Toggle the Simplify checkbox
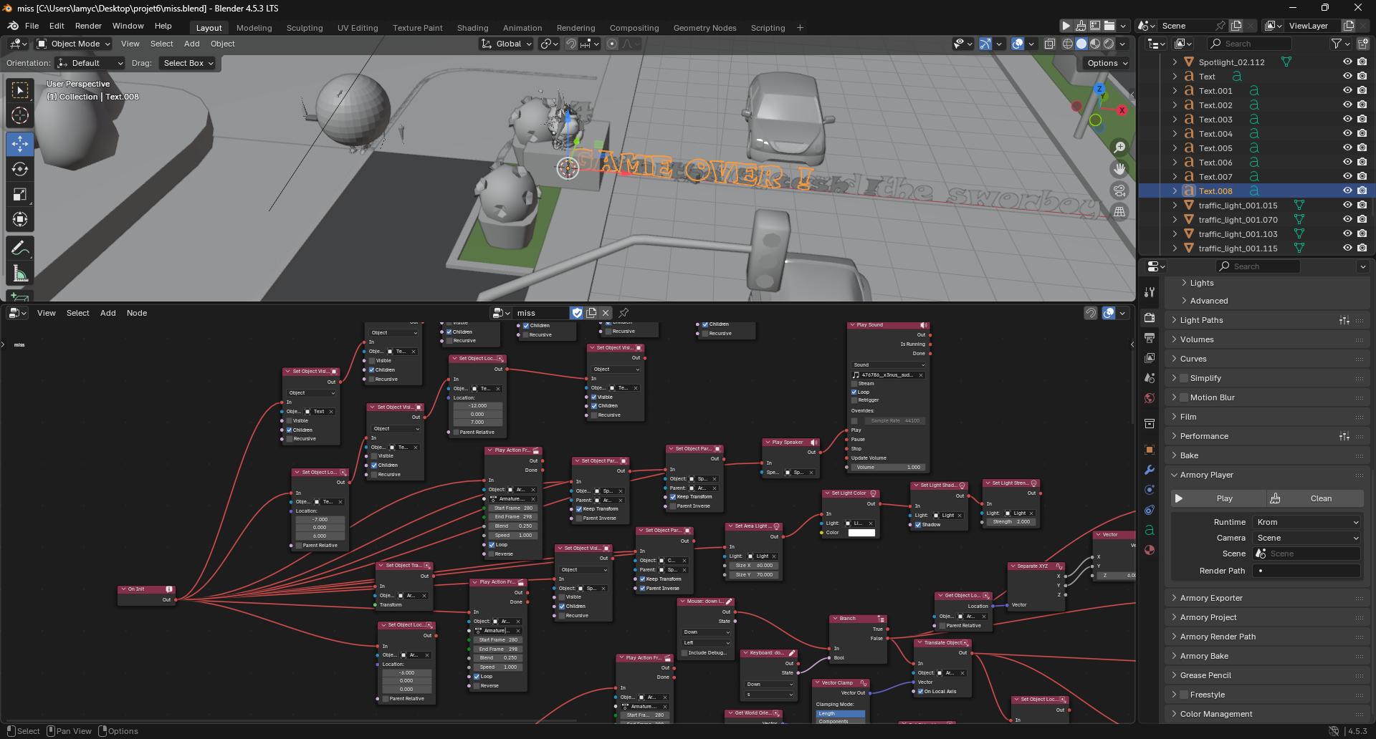The width and height of the screenshot is (1376, 739). [1185, 378]
